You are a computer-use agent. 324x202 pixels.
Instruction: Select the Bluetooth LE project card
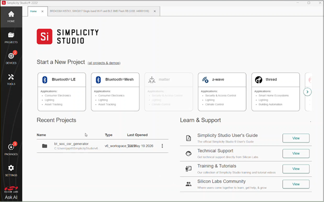pos(62,92)
